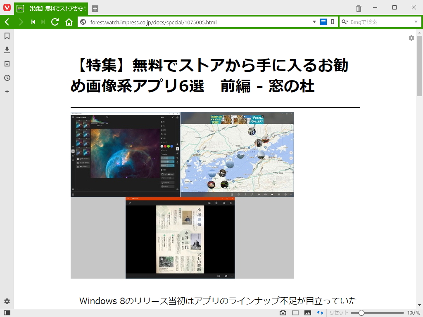Click the home icon in the toolbar

(x=69, y=22)
